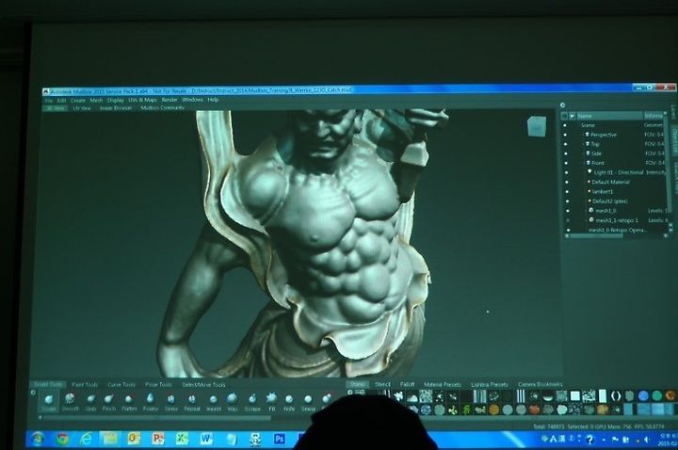678x450 pixels.
Task: Select the Foamy sculpt tool
Action: point(150,402)
